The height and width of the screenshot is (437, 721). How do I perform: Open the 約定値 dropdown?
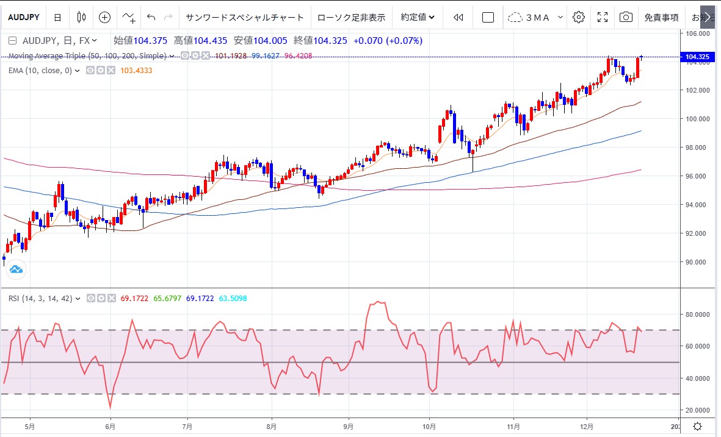click(417, 17)
